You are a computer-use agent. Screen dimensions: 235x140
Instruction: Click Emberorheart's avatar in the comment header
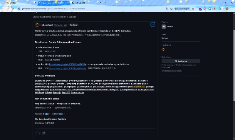pos(37,25)
